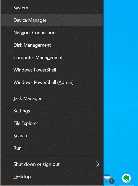Open Settings from the menu
The width and height of the screenshot is (138, 186).
point(52,111)
